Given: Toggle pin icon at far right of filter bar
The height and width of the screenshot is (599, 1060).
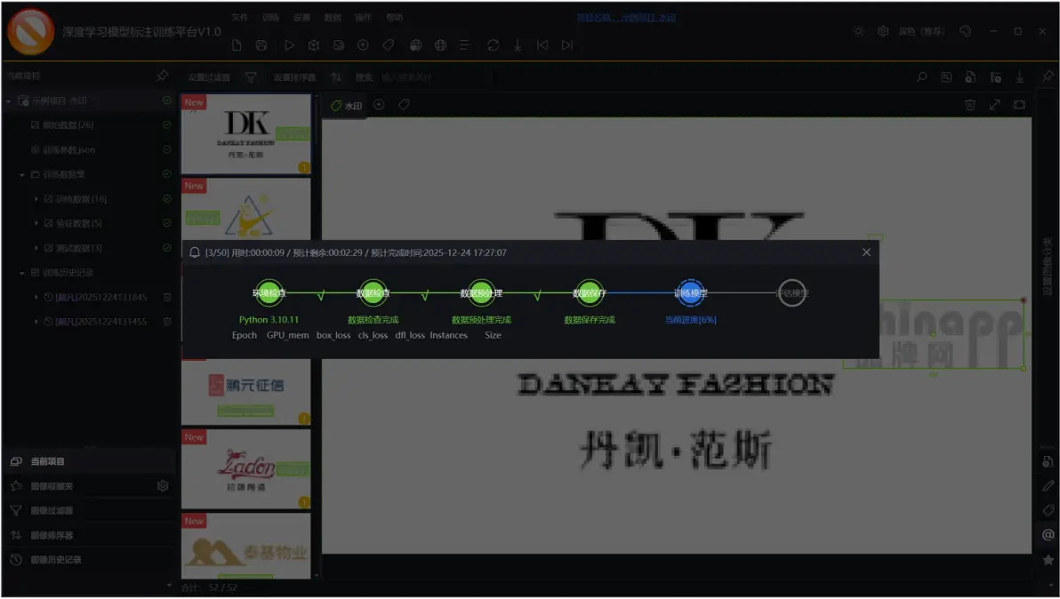Looking at the screenshot, I should [x=1048, y=77].
